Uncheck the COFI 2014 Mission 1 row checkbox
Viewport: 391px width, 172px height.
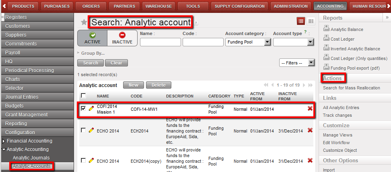(x=83, y=108)
